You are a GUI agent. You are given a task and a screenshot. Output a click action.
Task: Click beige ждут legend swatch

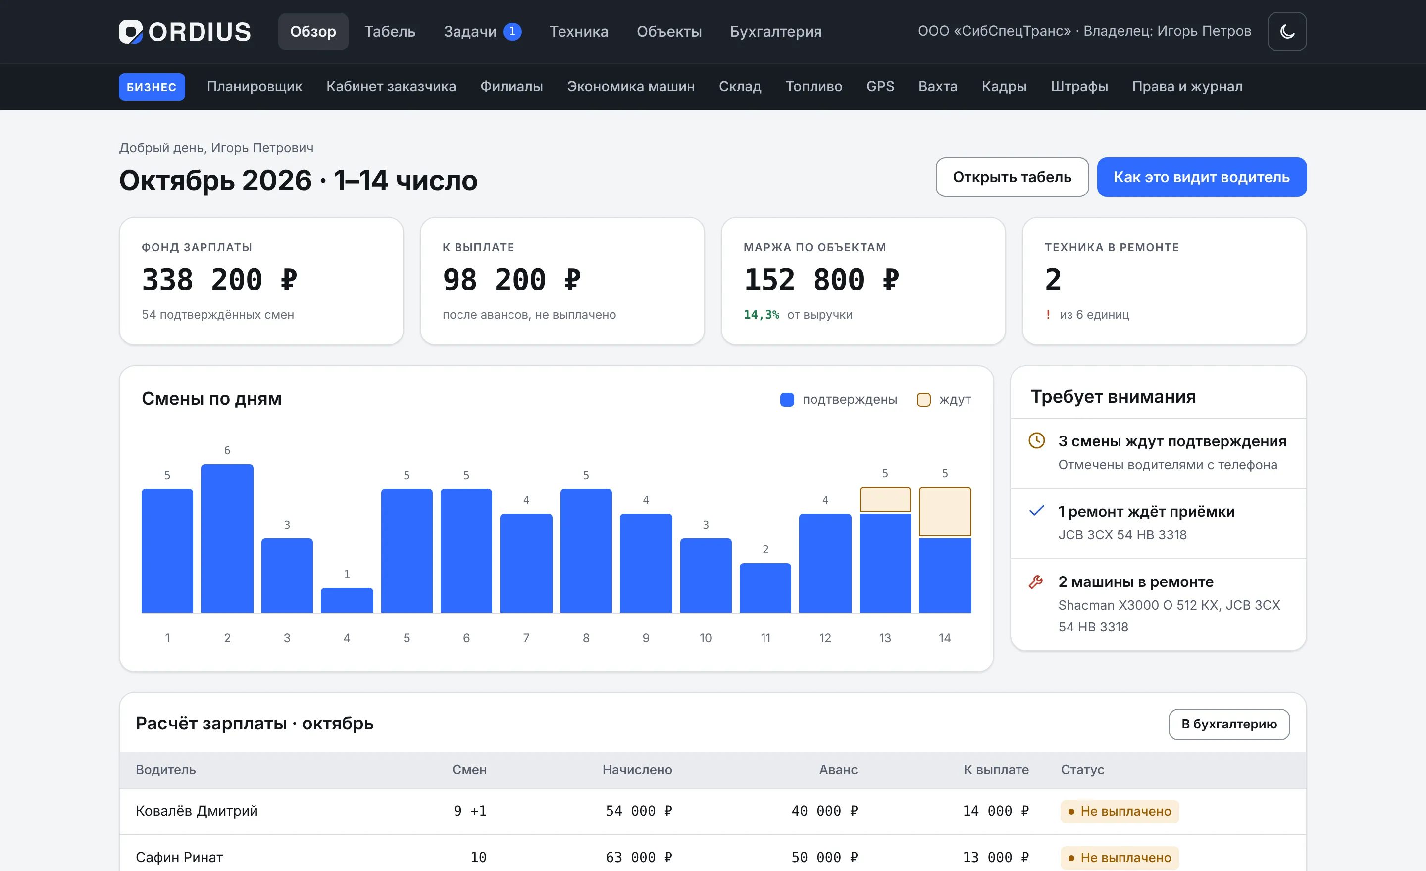coord(923,399)
